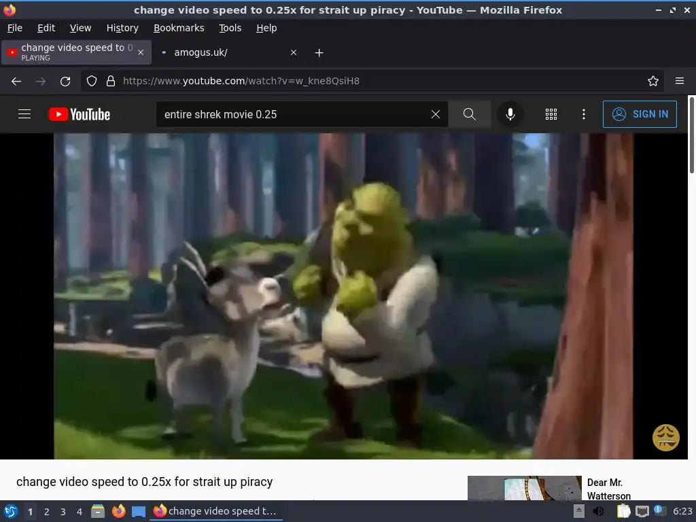Image resolution: width=696 pixels, height=522 pixels.
Task: View site security padlock info
Action: point(111,82)
